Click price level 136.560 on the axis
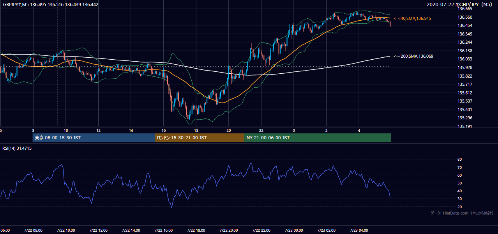The image size is (498, 234). coord(465,17)
